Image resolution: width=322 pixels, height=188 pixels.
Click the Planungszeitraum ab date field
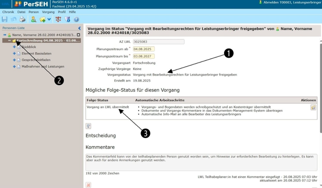coord(144,49)
